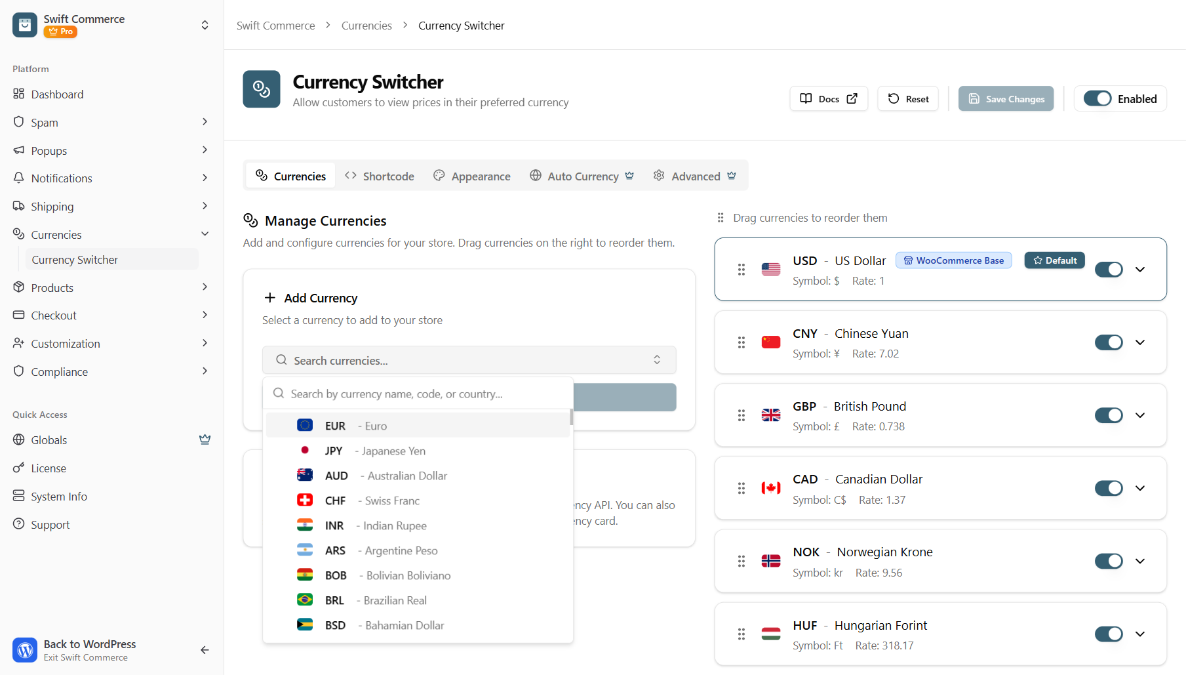Open the workspace switcher next to Swift Commerce
1186x675 pixels.
[205, 25]
